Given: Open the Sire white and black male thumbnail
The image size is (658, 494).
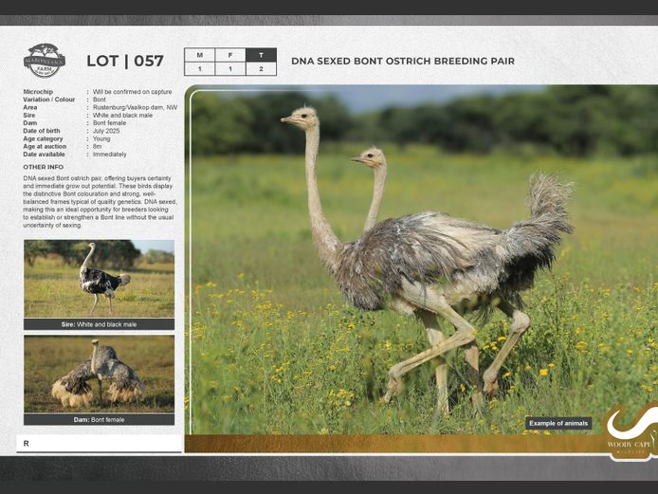Looking at the screenshot, I should pos(99,279).
